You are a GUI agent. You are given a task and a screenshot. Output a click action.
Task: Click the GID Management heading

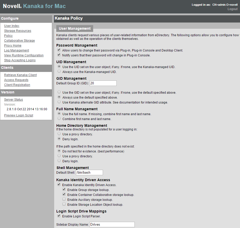pos(71,78)
